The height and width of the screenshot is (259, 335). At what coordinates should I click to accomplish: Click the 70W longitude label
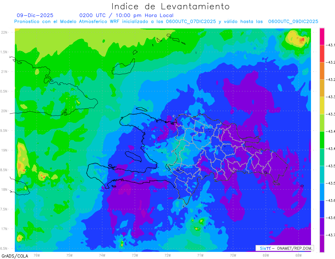[233, 255]
